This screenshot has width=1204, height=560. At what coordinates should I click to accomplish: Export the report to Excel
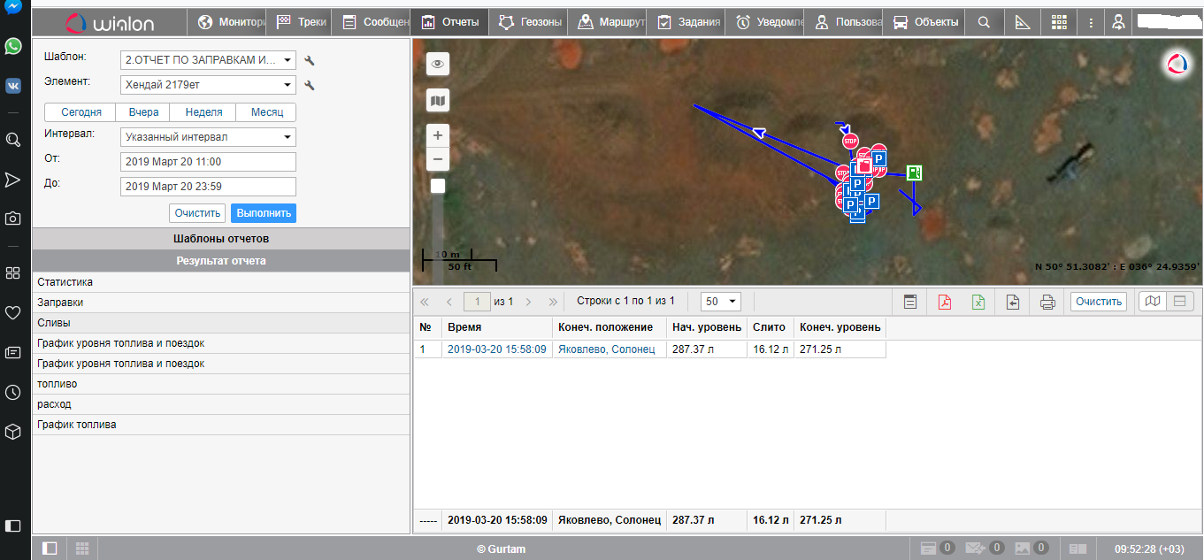[978, 302]
